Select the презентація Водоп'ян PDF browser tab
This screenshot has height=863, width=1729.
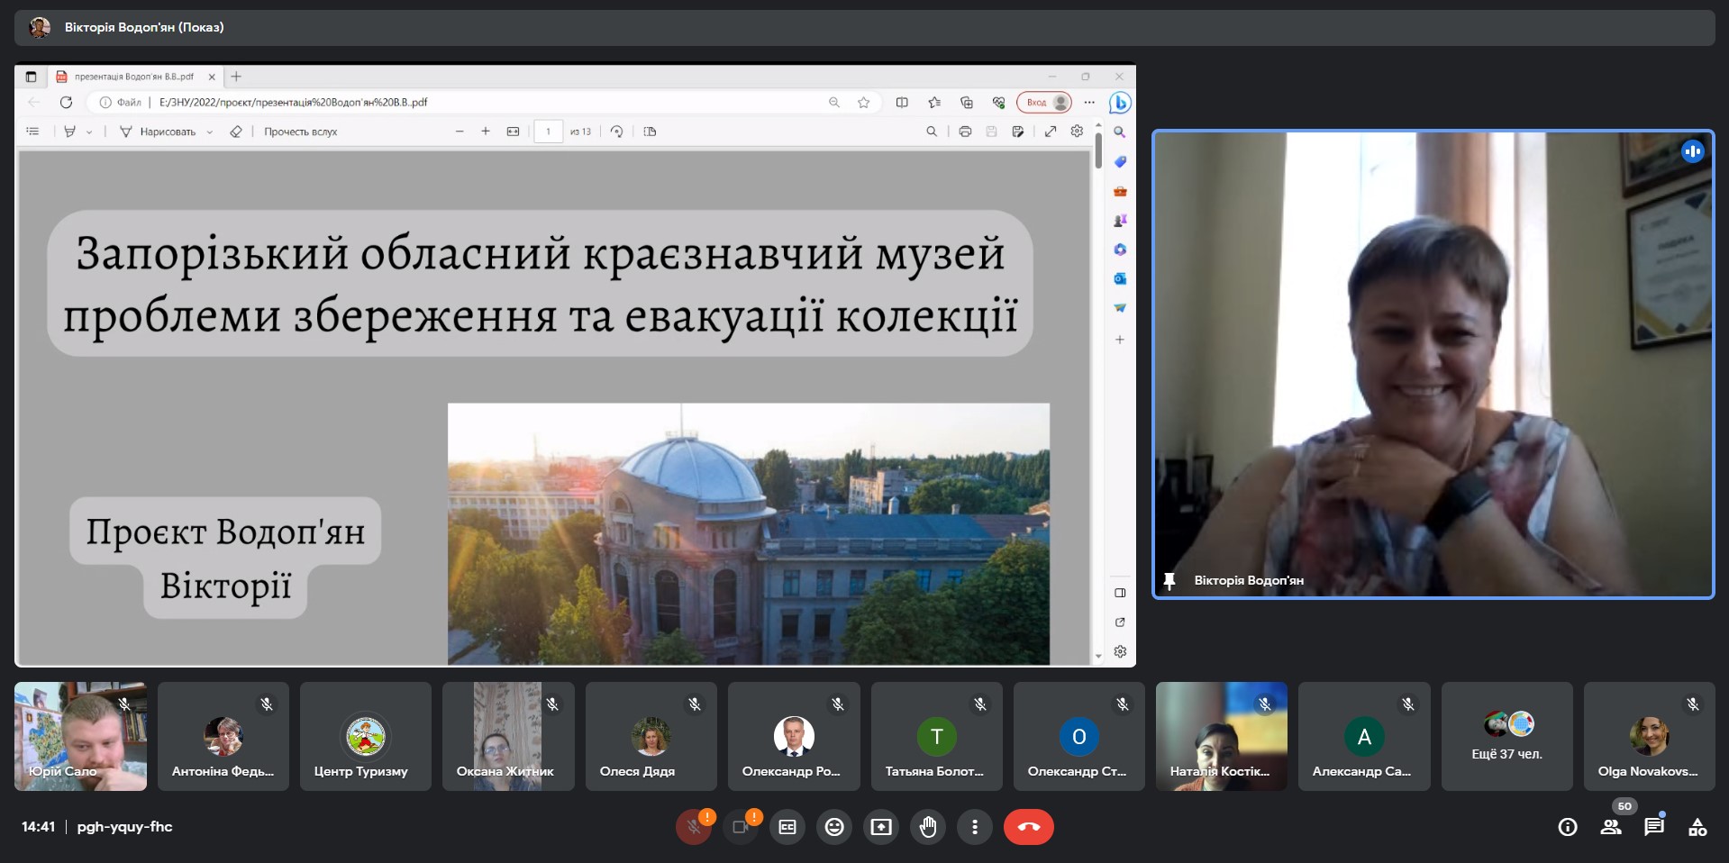pyautogui.click(x=133, y=77)
